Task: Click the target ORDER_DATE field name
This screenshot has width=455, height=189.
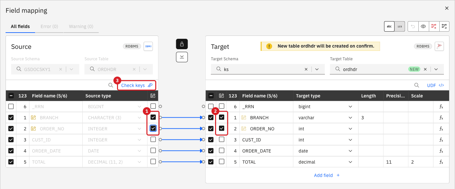Action: [x=257, y=151]
